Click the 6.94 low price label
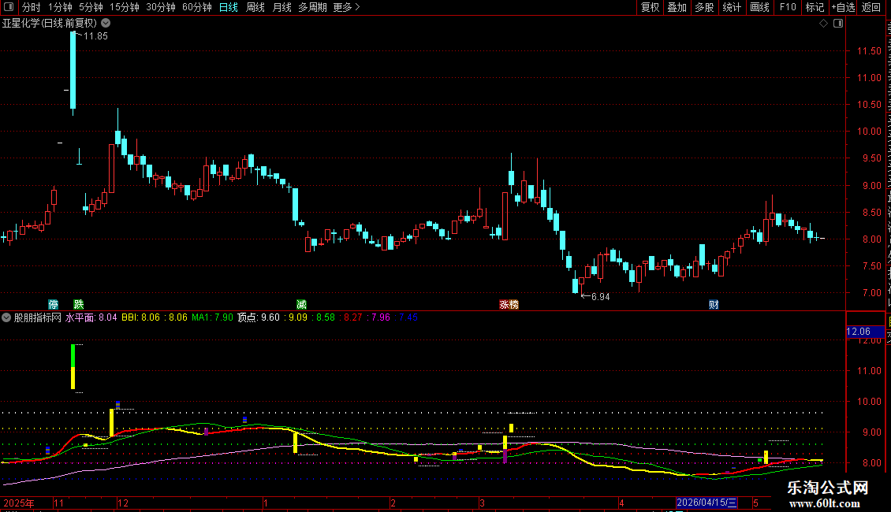Screen dimensions: 891x512 tap(600, 296)
